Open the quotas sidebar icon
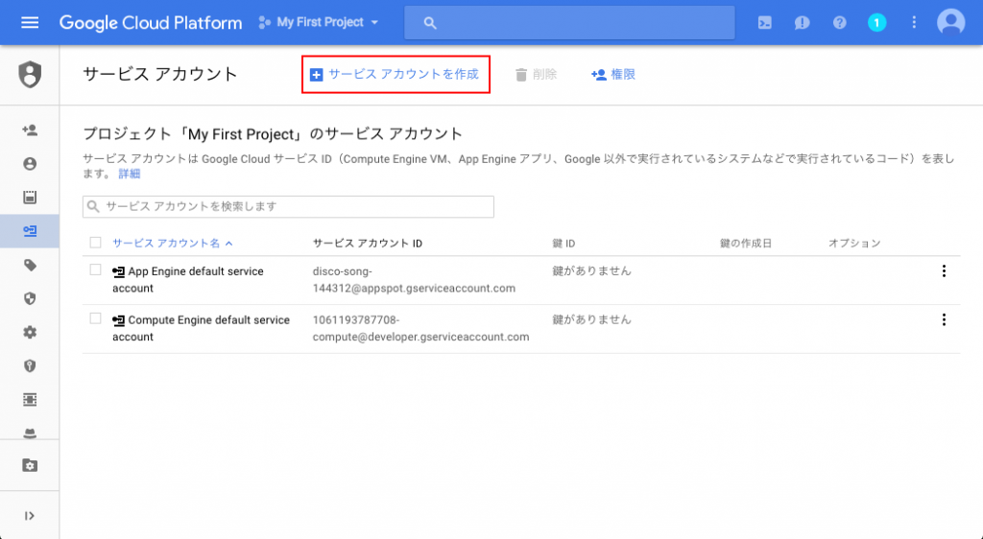Image resolution: width=983 pixels, height=539 pixels. (x=30, y=198)
